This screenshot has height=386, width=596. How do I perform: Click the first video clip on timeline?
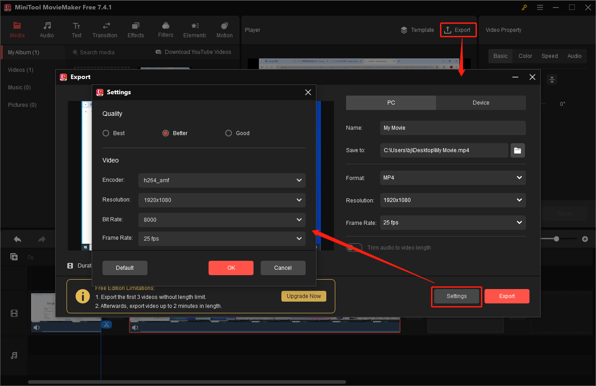(66, 313)
